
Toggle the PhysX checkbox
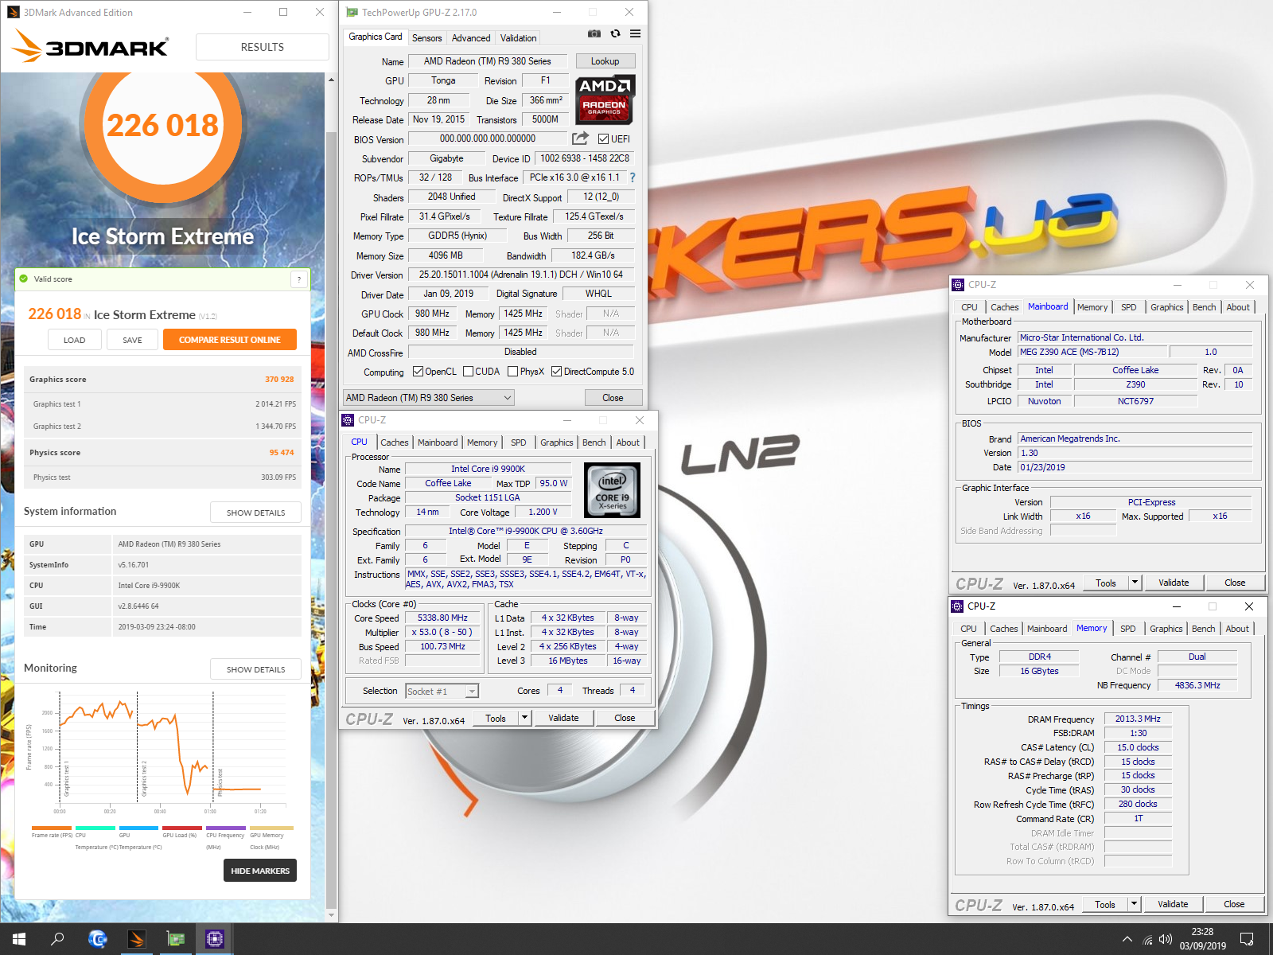pyautogui.click(x=513, y=372)
